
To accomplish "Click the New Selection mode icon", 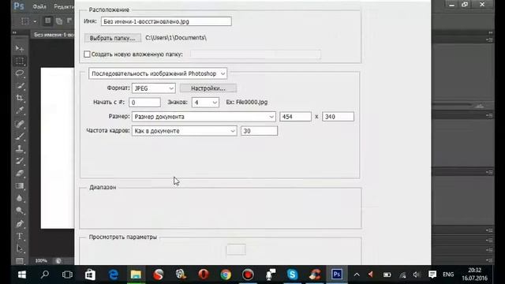I will (x=47, y=21).
